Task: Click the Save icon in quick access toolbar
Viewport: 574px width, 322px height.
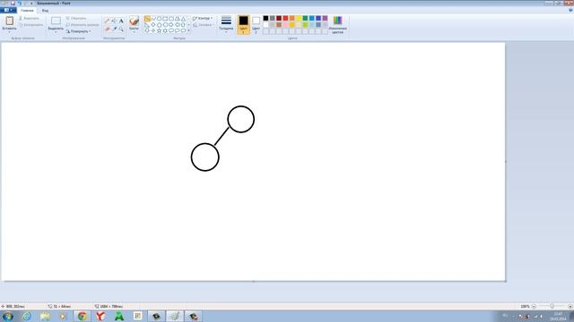Action: (x=13, y=3)
